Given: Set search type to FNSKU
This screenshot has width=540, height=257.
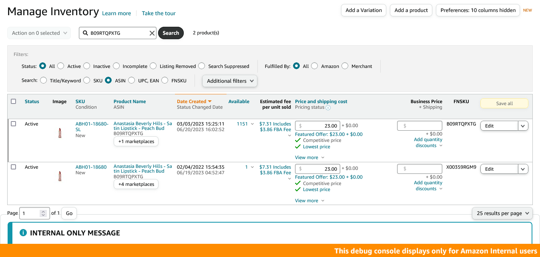Looking at the screenshot, I should pyautogui.click(x=165, y=80).
